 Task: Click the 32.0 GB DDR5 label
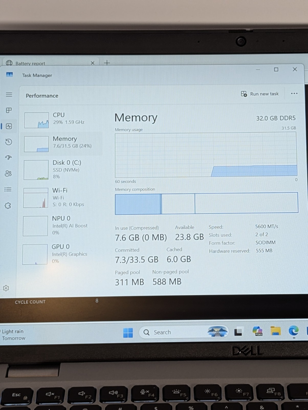[x=276, y=118]
